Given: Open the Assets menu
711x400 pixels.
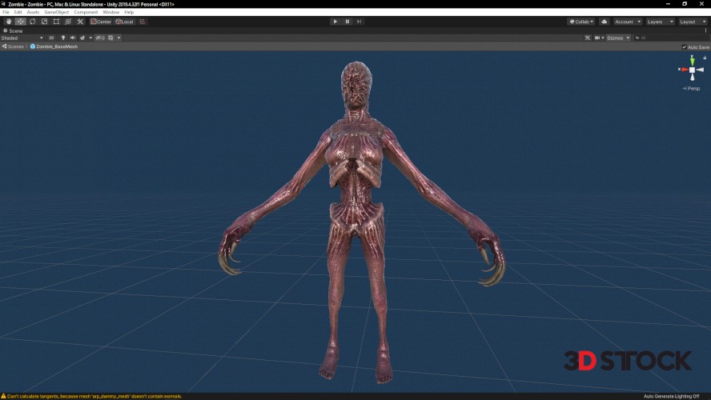Looking at the screenshot, I should point(33,12).
